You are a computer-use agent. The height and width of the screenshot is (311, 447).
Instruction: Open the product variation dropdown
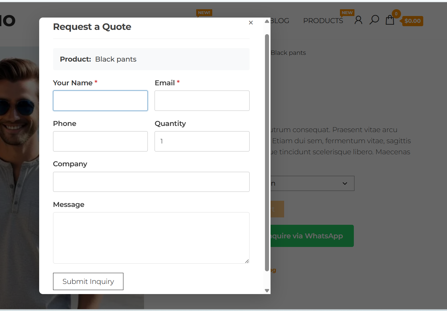pyautogui.click(x=312, y=183)
